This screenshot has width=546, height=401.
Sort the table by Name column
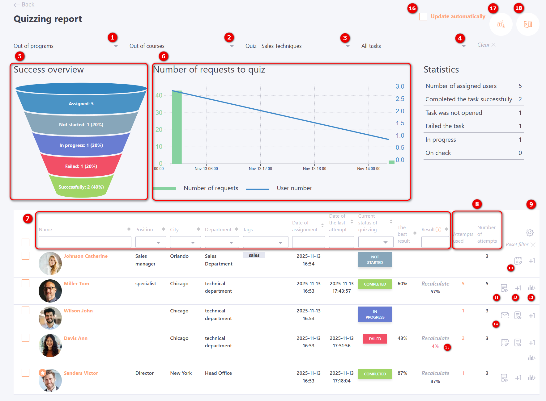click(129, 229)
